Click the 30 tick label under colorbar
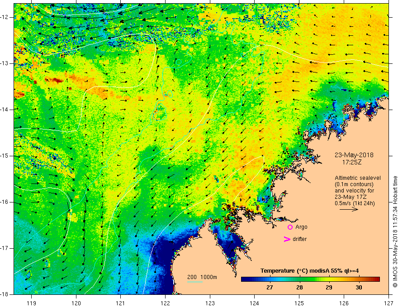 pyautogui.click(x=359, y=288)
